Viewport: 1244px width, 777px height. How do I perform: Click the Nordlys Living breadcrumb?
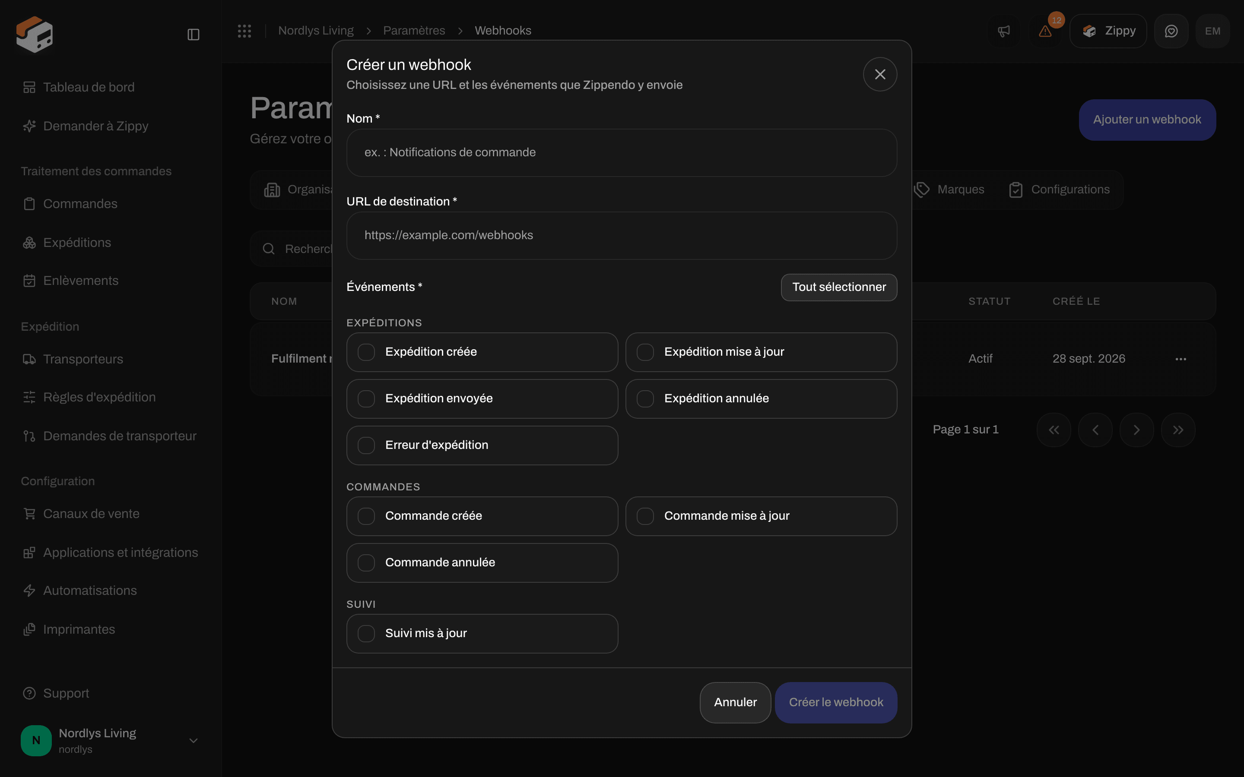(x=316, y=31)
